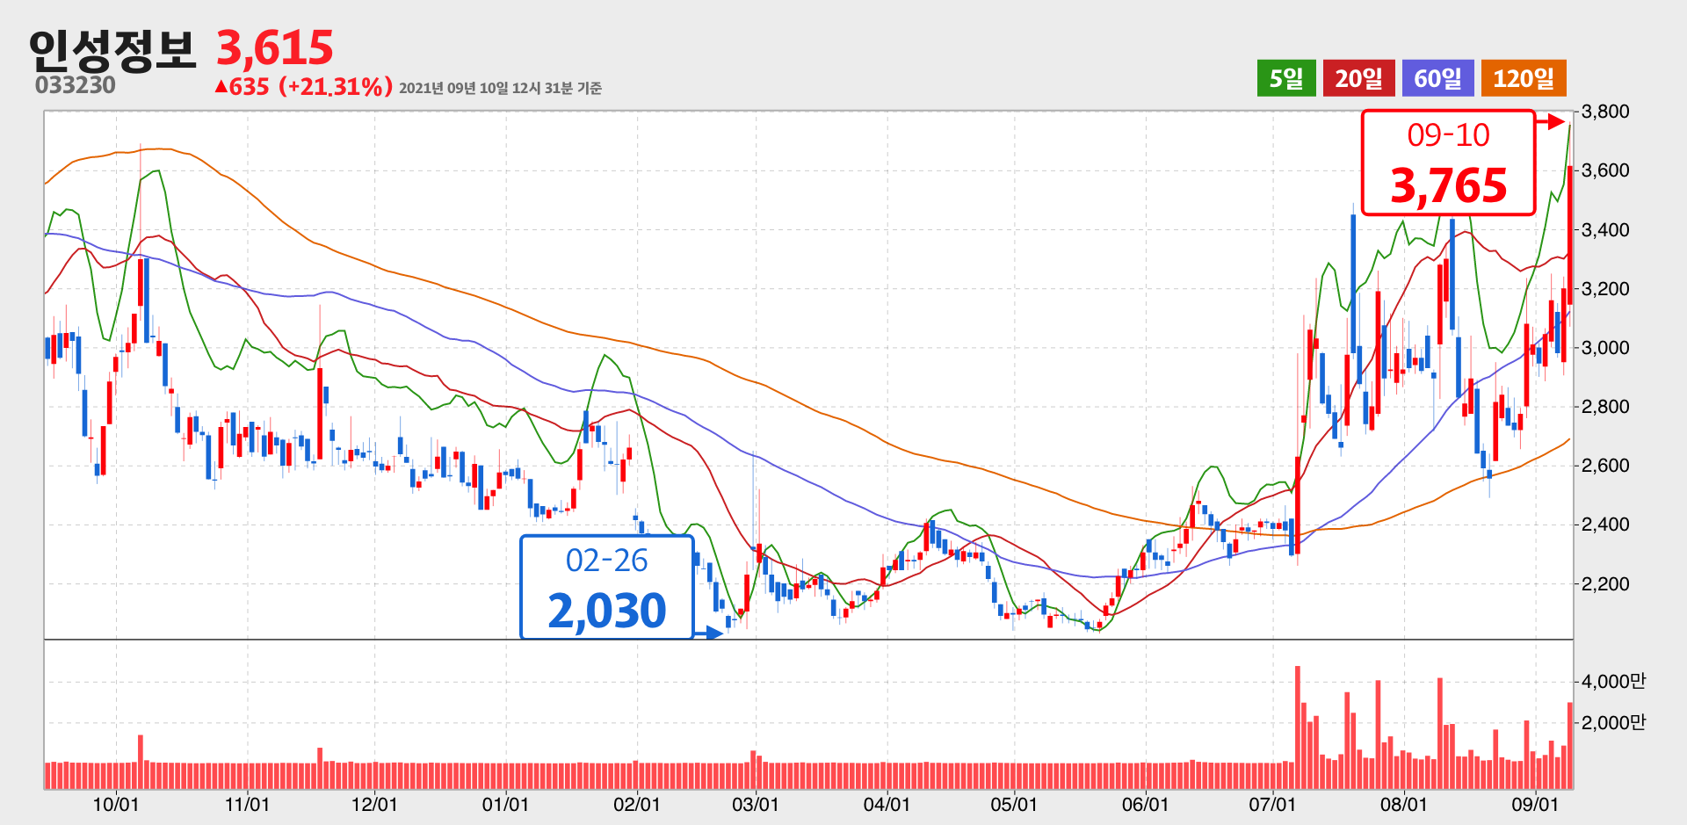Click the 04/01 date axis label

887,805
